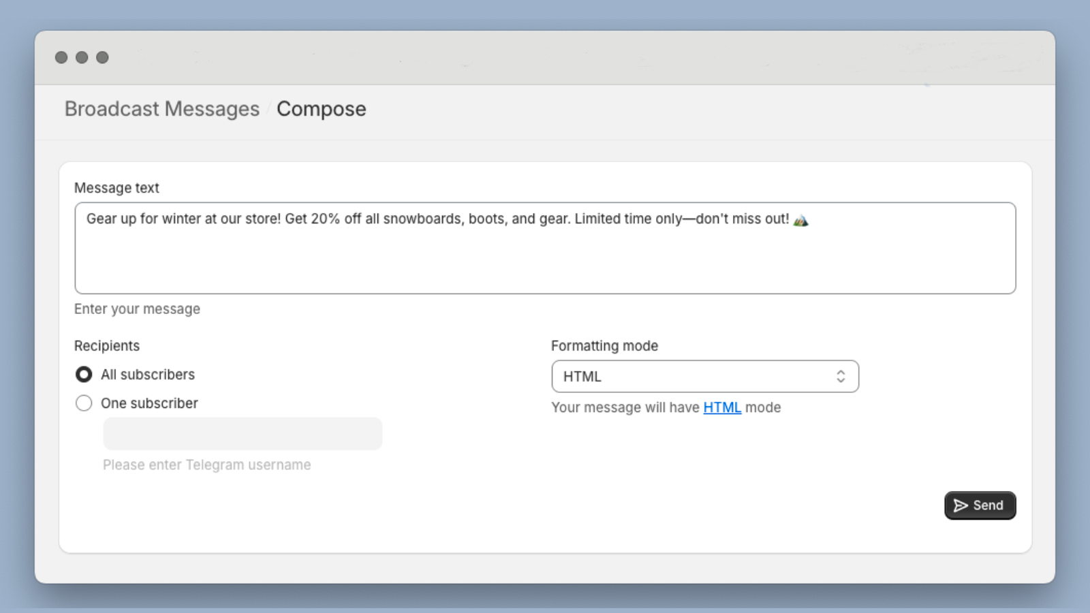Click the middle gray window dot
This screenshot has width=1090, height=613.
point(82,57)
